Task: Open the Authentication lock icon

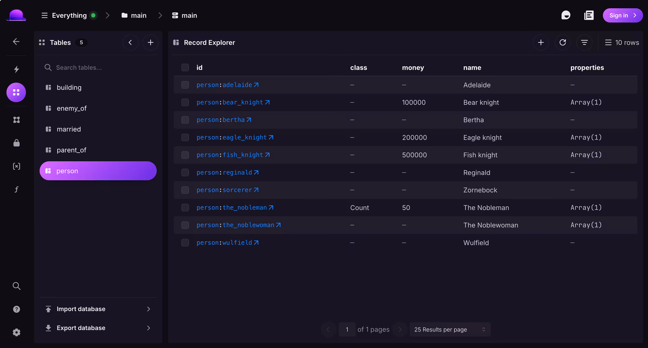Action: (16, 143)
